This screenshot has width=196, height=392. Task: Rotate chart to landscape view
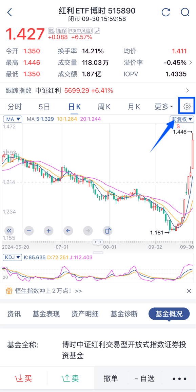point(107,231)
